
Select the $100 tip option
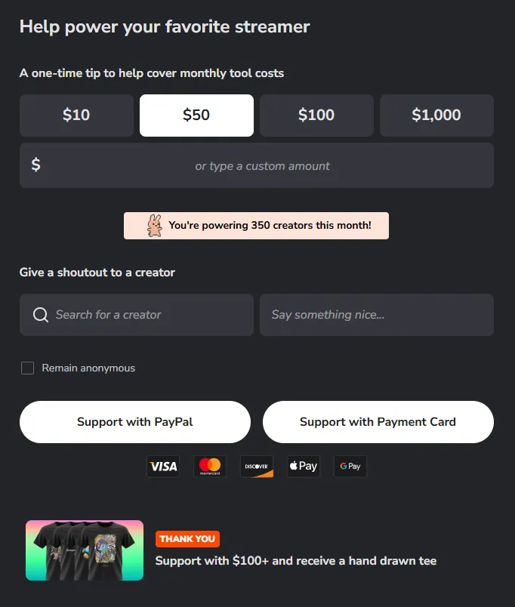[x=316, y=115]
